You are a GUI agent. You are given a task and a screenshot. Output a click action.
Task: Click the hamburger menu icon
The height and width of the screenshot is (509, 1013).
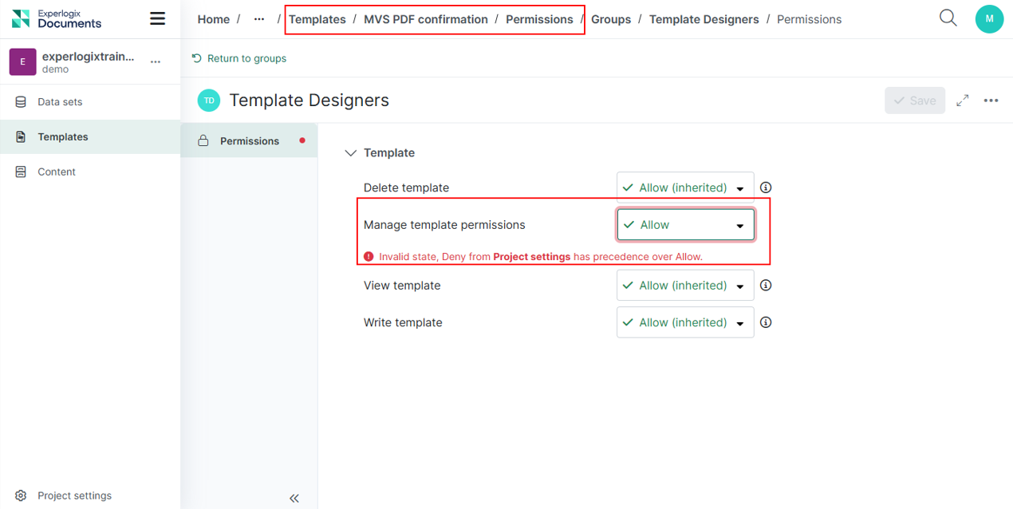pyautogui.click(x=158, y=18)
